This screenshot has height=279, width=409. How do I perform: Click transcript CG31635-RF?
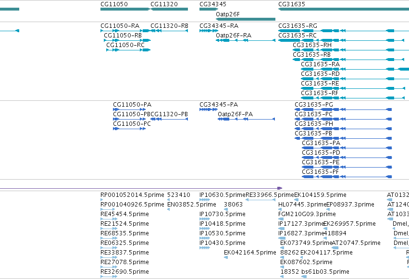[x=353, y=98]
